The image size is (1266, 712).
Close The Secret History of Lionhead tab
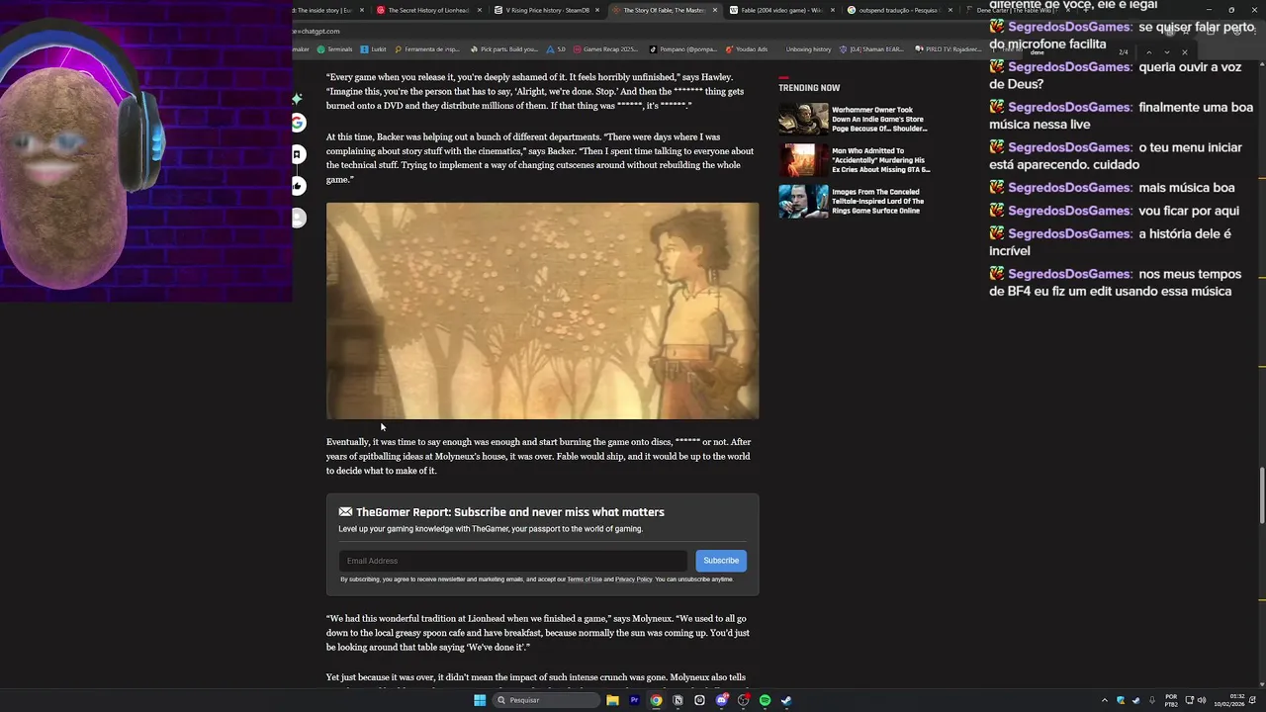480,10
